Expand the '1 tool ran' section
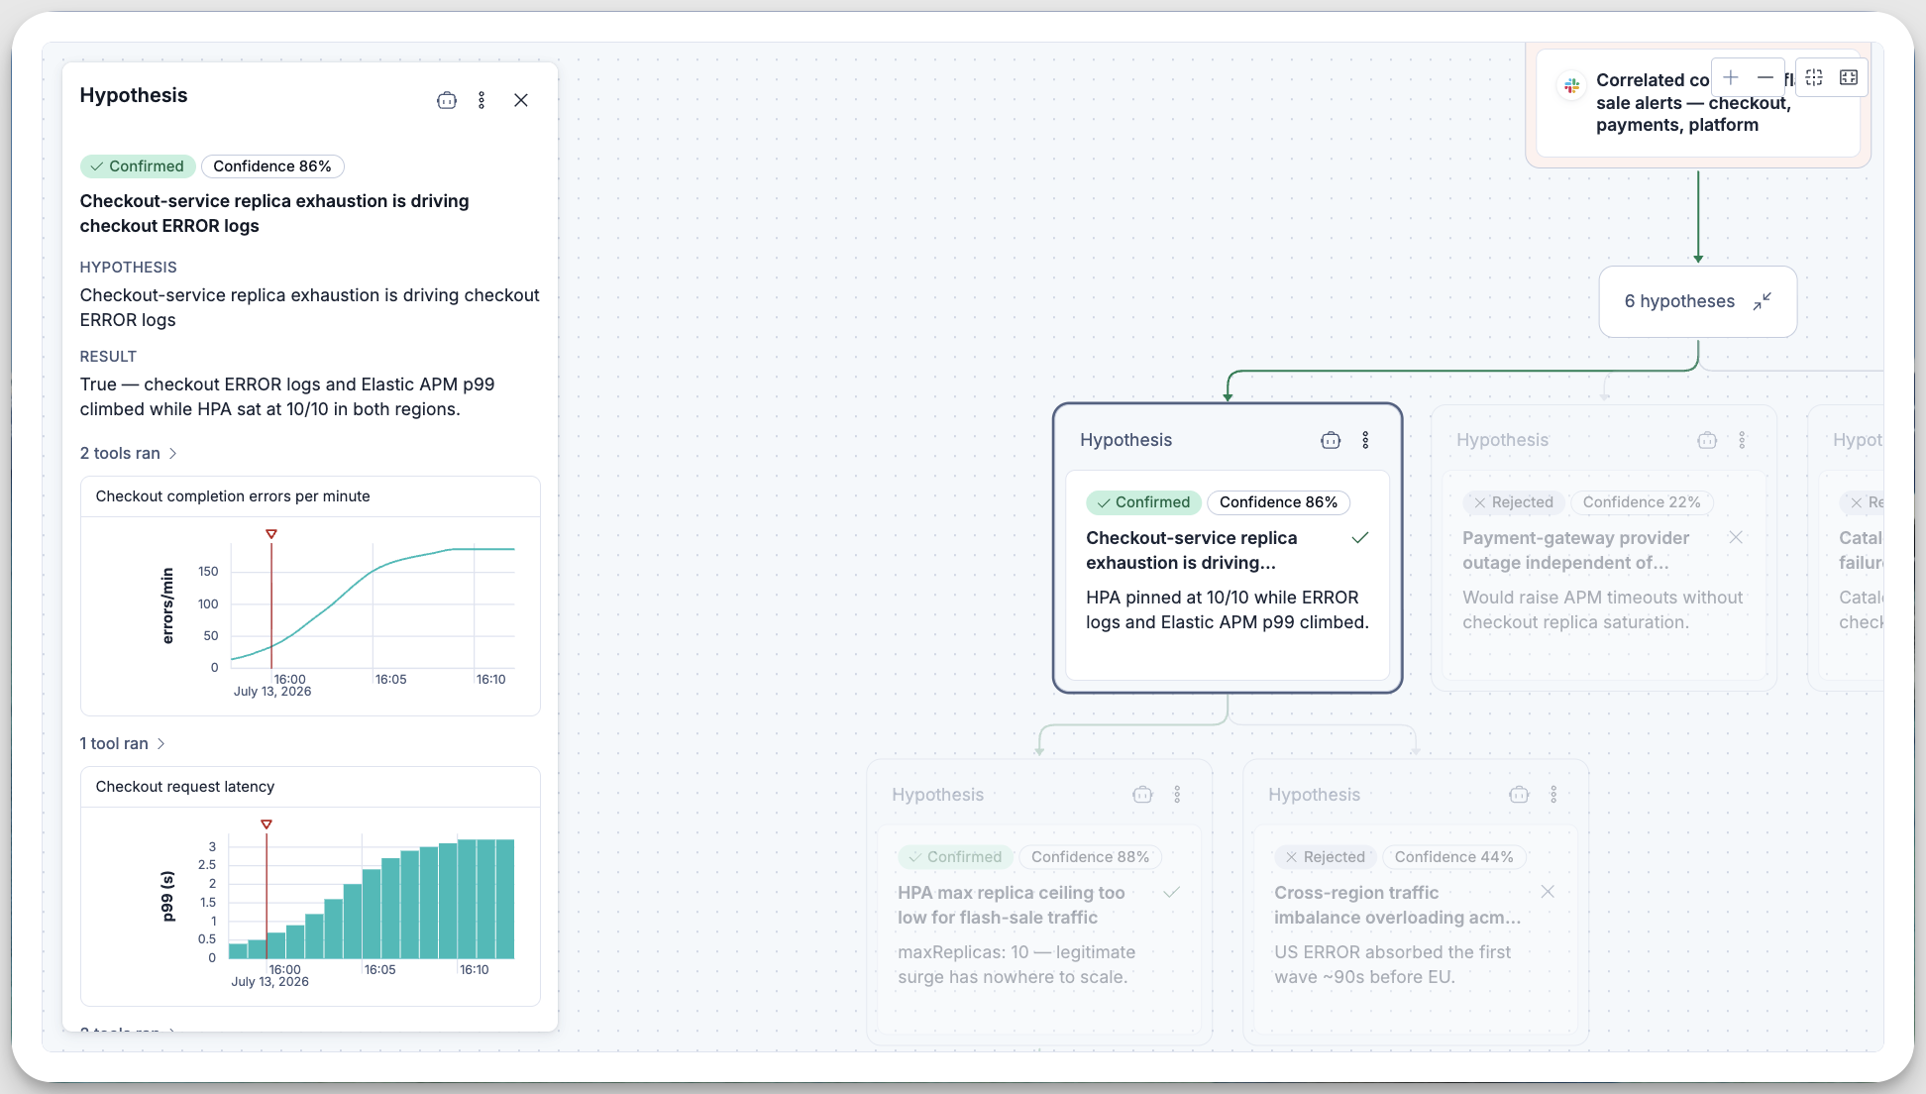The width and height of the screenshot is (1926, 1094). tap(123, 743)
